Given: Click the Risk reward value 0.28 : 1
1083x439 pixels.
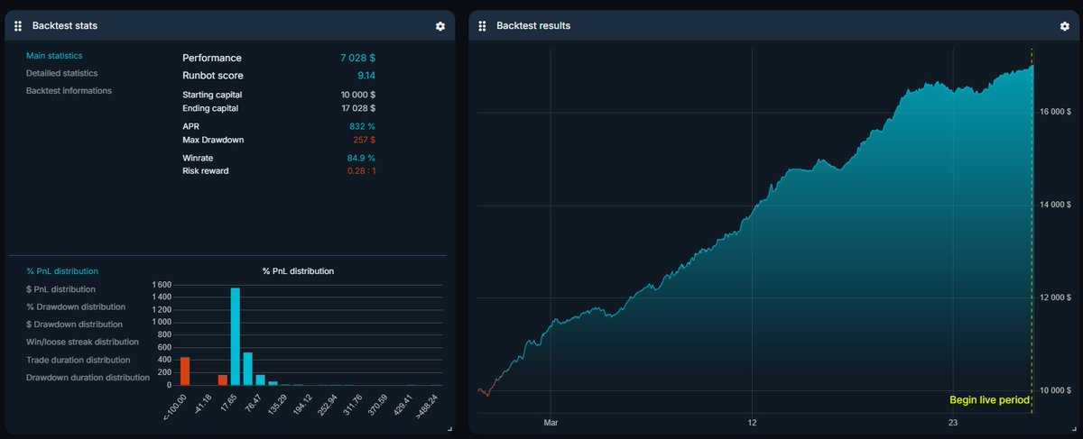Looking at the screenshot, I should click(x=361, y=171).
